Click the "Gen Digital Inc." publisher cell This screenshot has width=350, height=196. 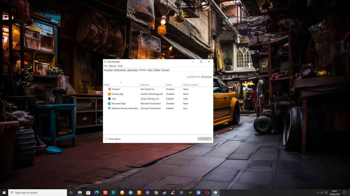point(148,89)
